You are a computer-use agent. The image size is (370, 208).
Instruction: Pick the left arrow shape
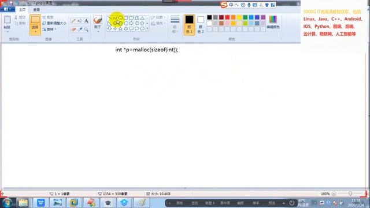136,23
